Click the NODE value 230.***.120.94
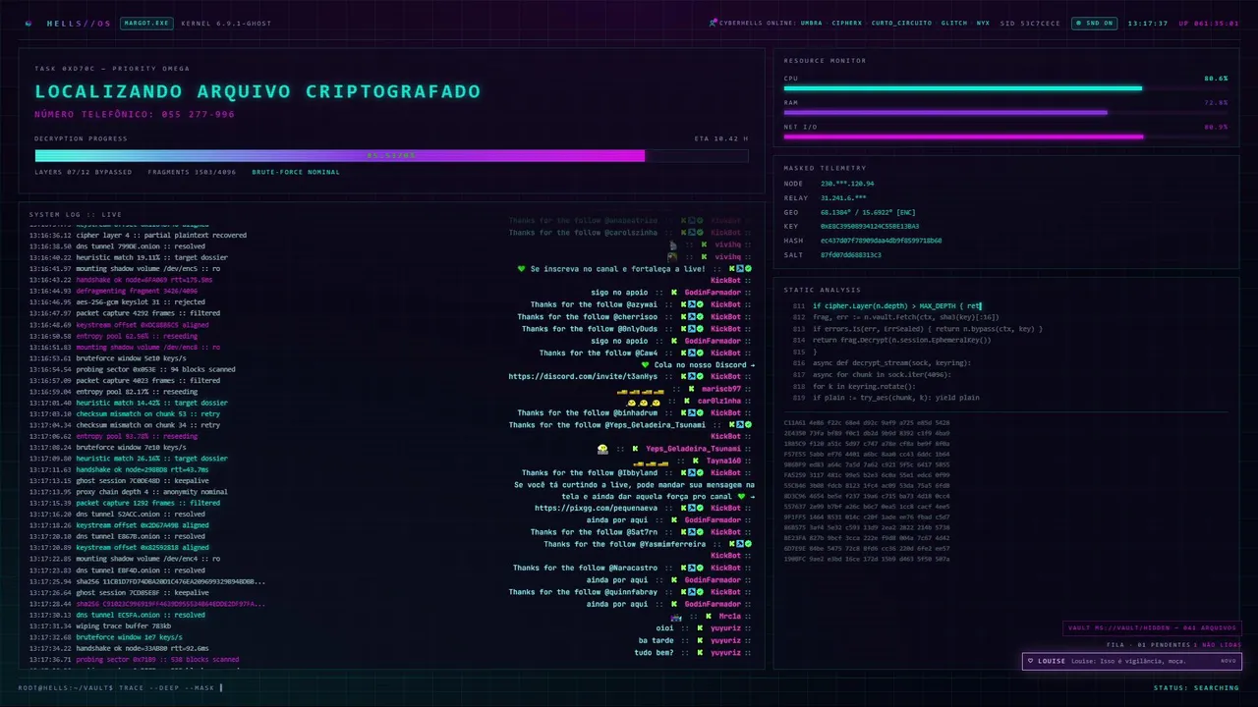 [847, 184]
